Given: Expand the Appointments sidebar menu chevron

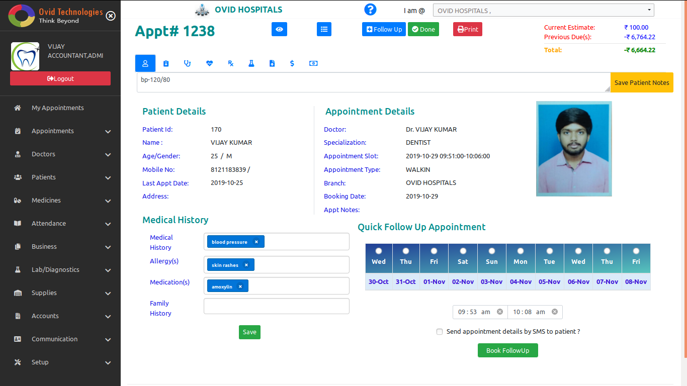Looking at the screenshot, I should click(x=108, y=132).
